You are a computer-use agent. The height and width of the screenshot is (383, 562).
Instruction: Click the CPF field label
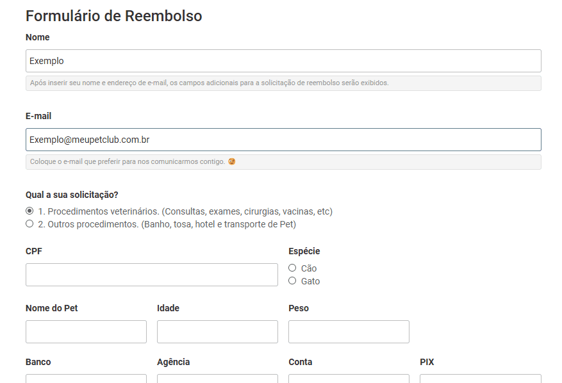[x=34, y=251]
